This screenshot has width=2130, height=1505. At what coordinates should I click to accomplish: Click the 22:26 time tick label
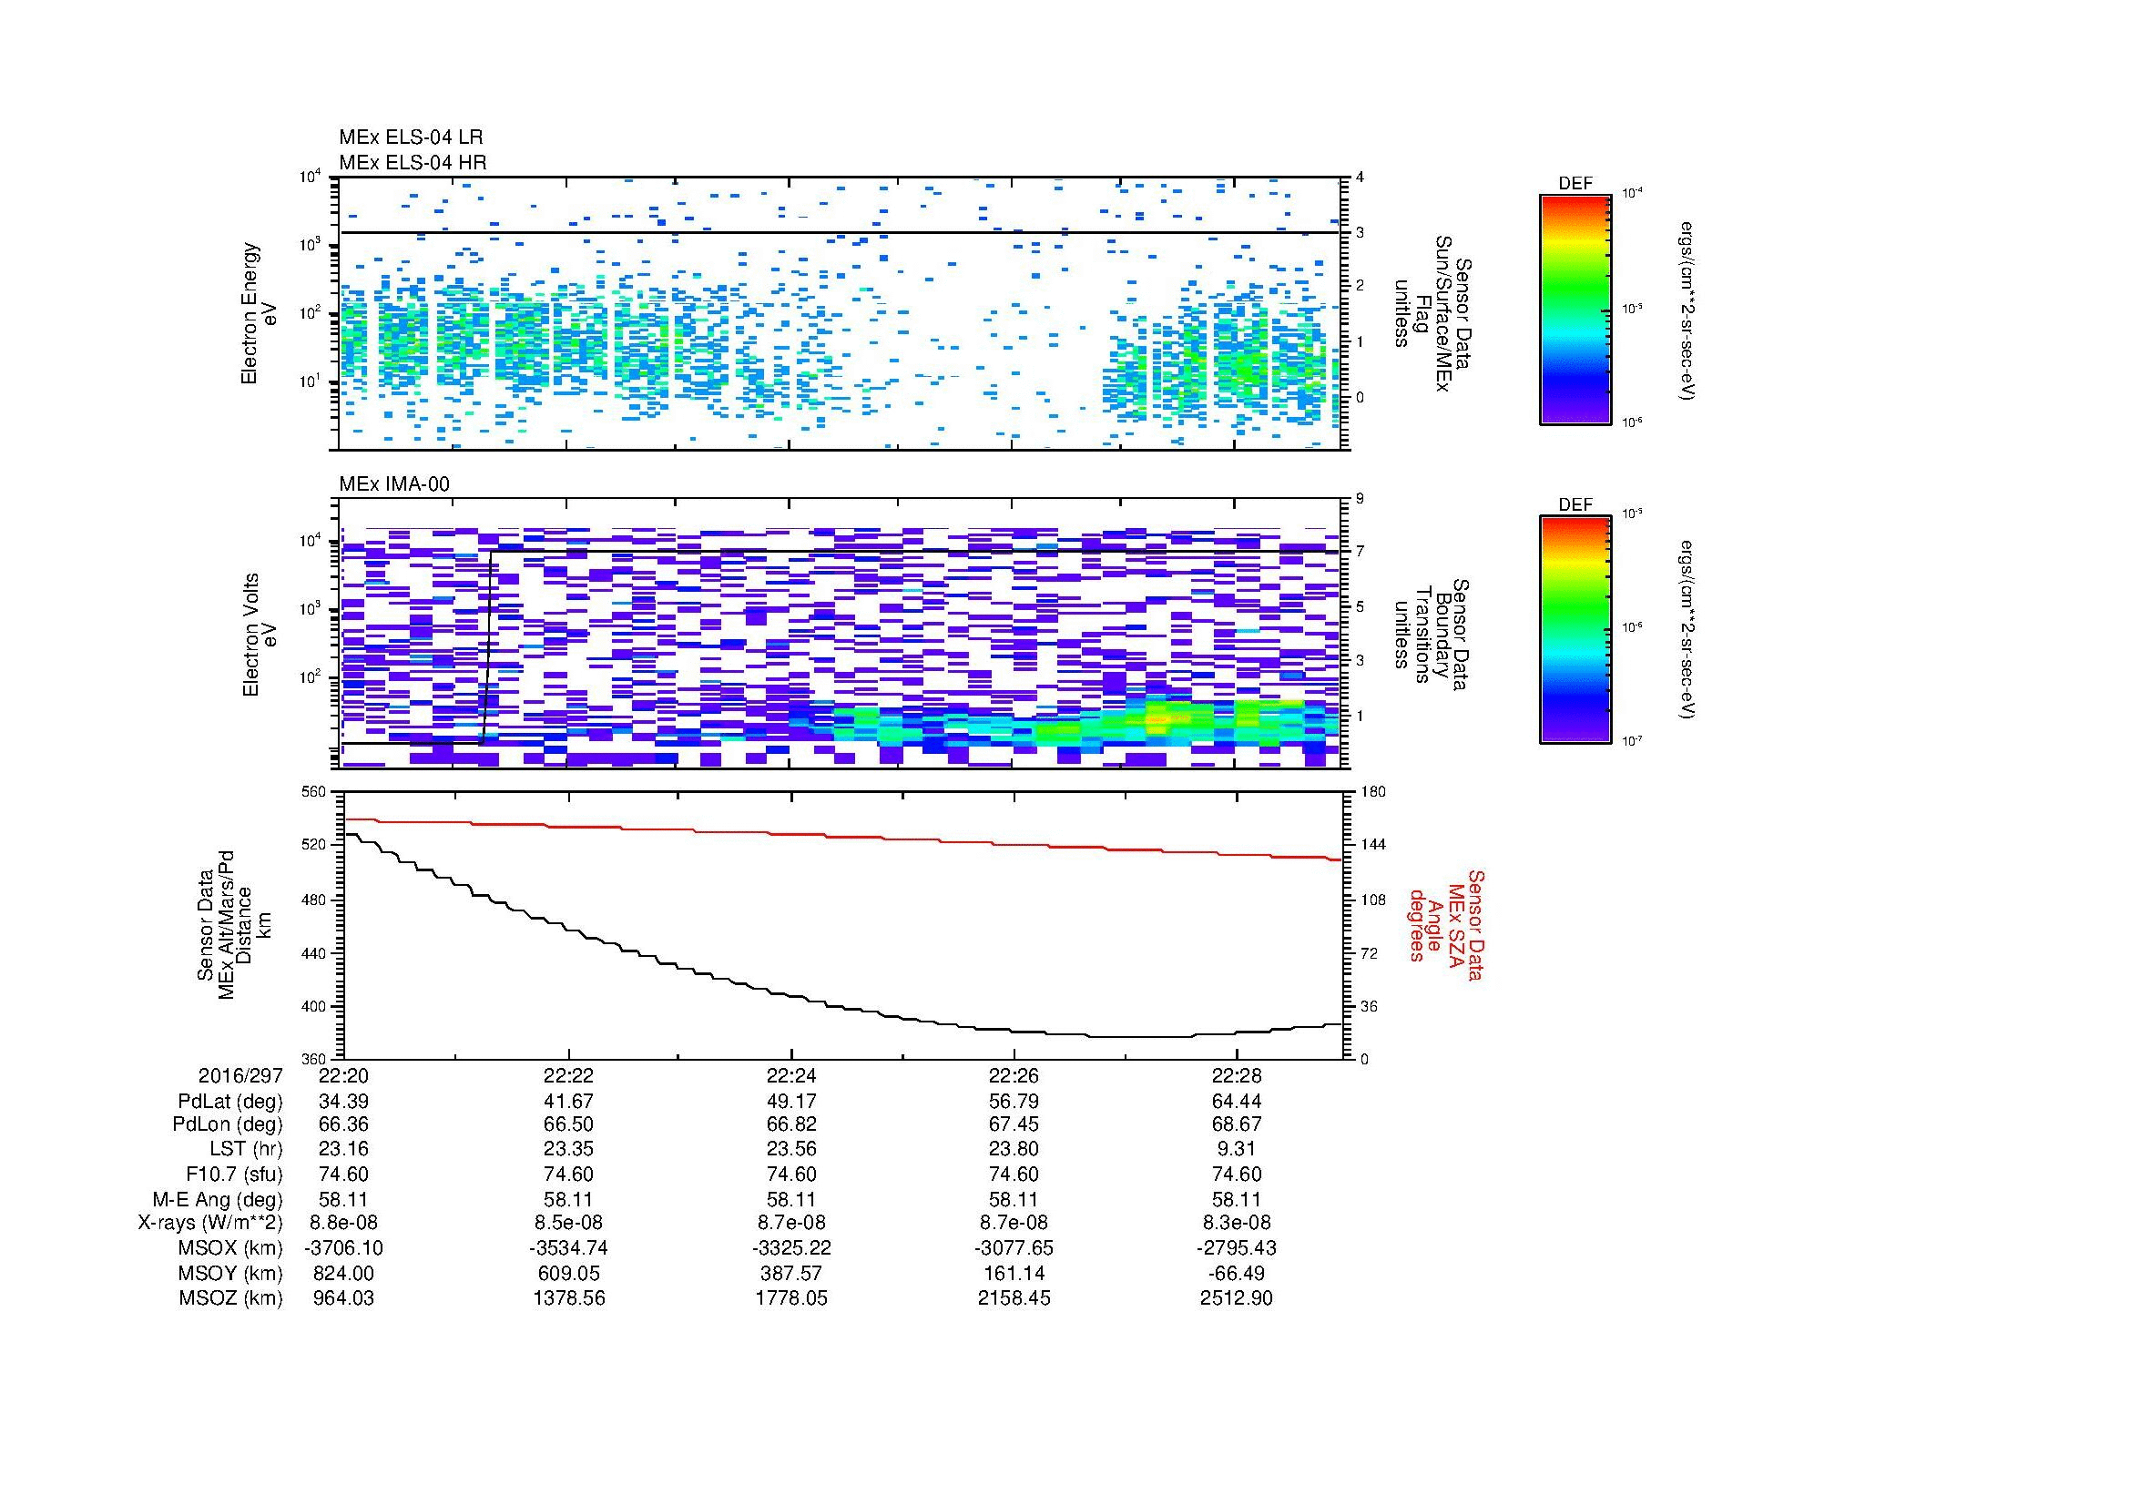(1014, 1075)
